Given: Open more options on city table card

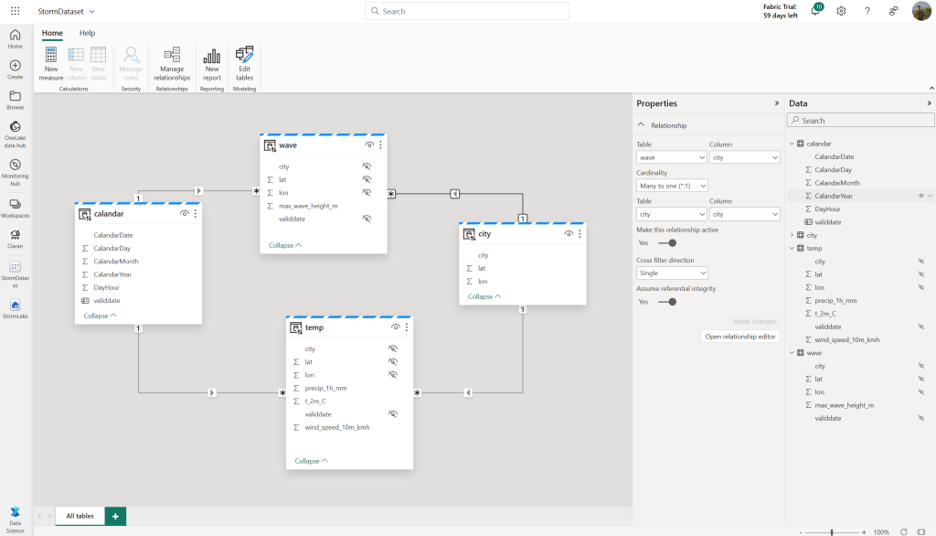Looking at the screenshot, I should pyautogui.click(x=580, y=233).
